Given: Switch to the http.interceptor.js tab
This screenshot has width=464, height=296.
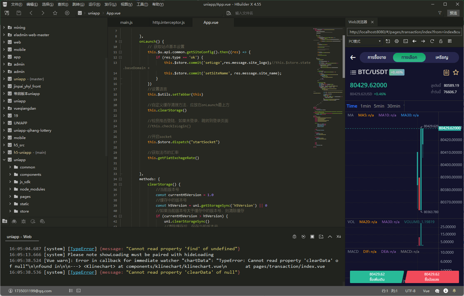Looking at the screenshot, I should [169, 22].
